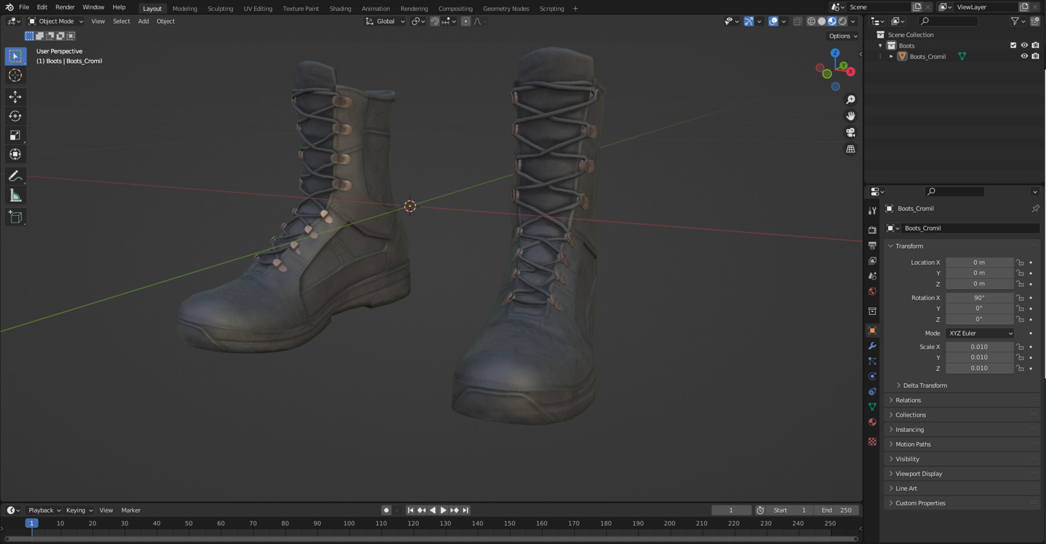Open the XYZ Euler rotation mode dropdown
This screenshot has width=1046, height=544.
tap(979, 333)
